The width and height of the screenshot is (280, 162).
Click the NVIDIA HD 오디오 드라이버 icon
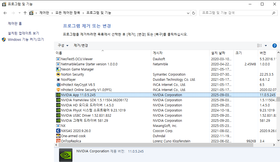[x=58, y=105]
